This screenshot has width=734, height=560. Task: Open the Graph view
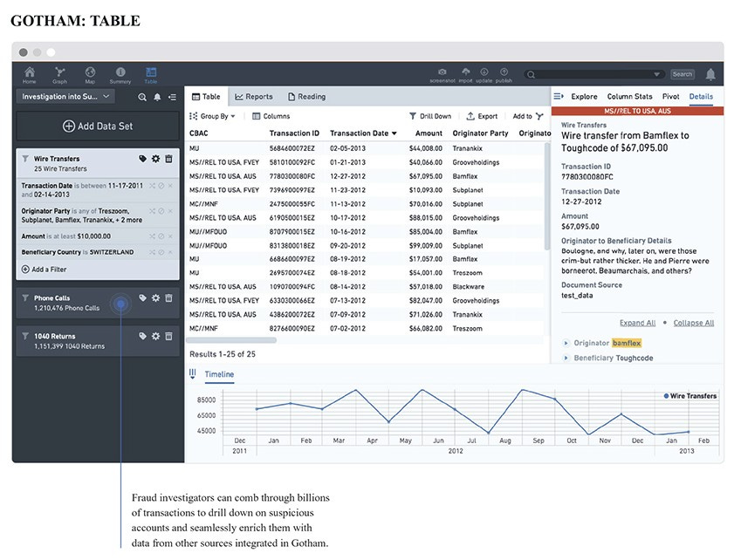pos(59,74)
